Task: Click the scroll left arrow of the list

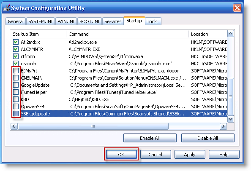Action: 14,126
